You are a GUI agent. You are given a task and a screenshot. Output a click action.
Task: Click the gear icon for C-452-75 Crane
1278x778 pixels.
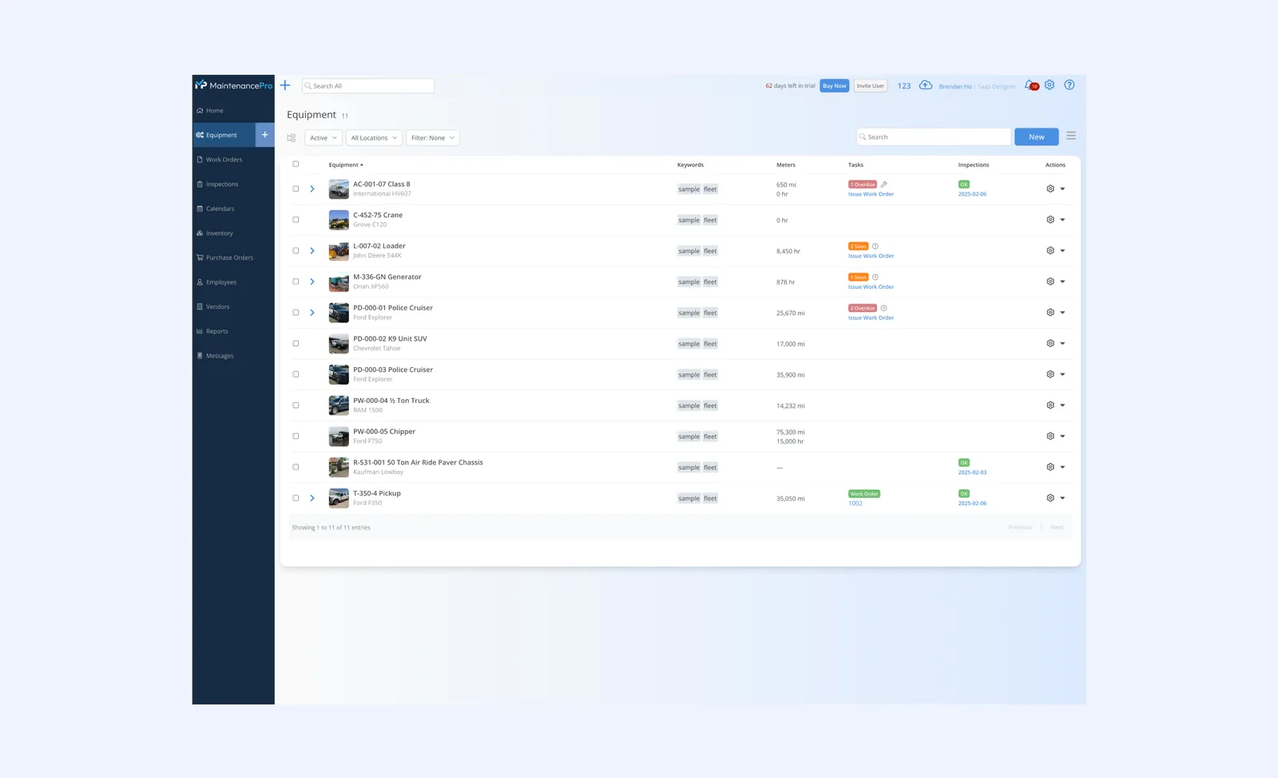[x=1050, y=219]
